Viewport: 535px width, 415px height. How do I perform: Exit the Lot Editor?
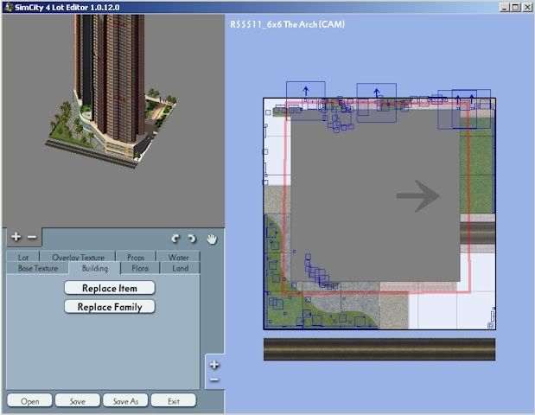174,401
